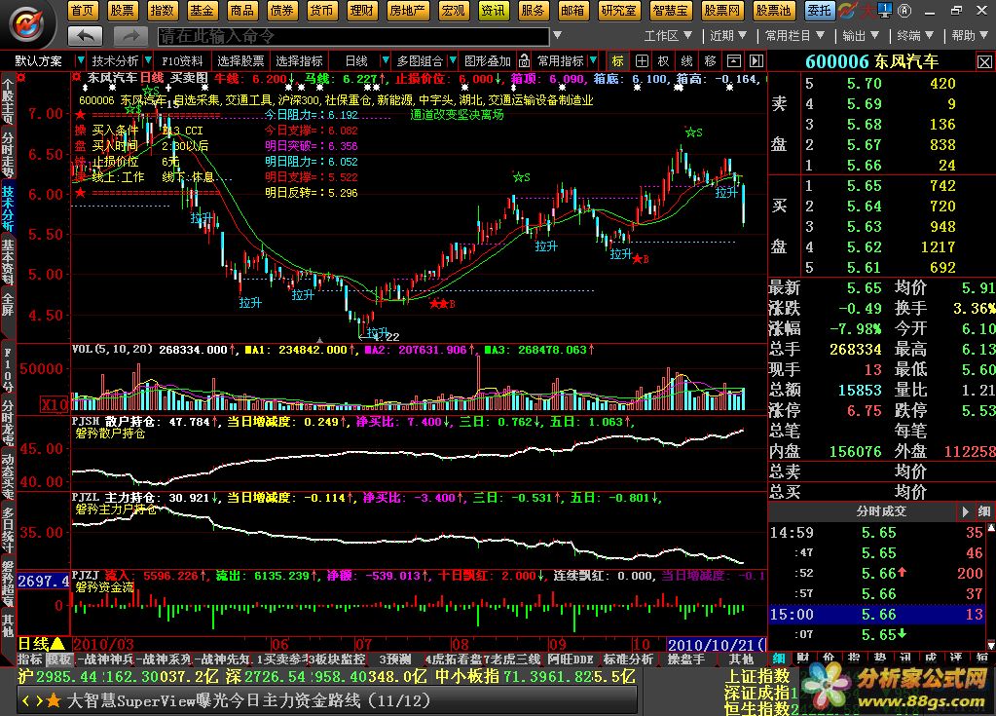Open the 常用指标 dropdown arrow

click(593, 61)
